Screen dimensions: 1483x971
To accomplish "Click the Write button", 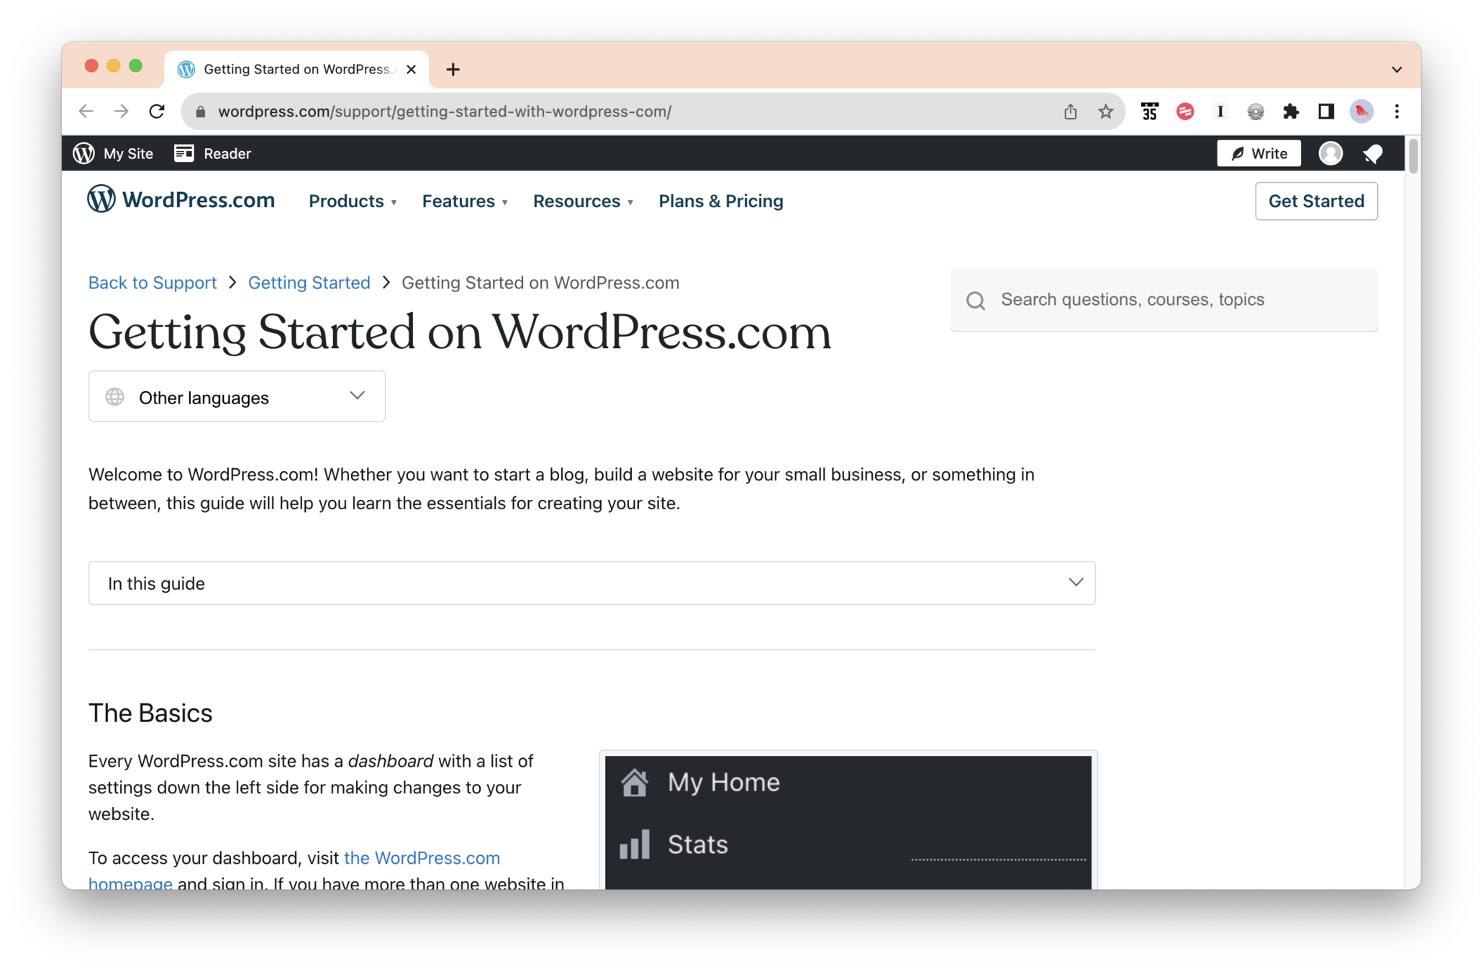I will [1258, 153].
